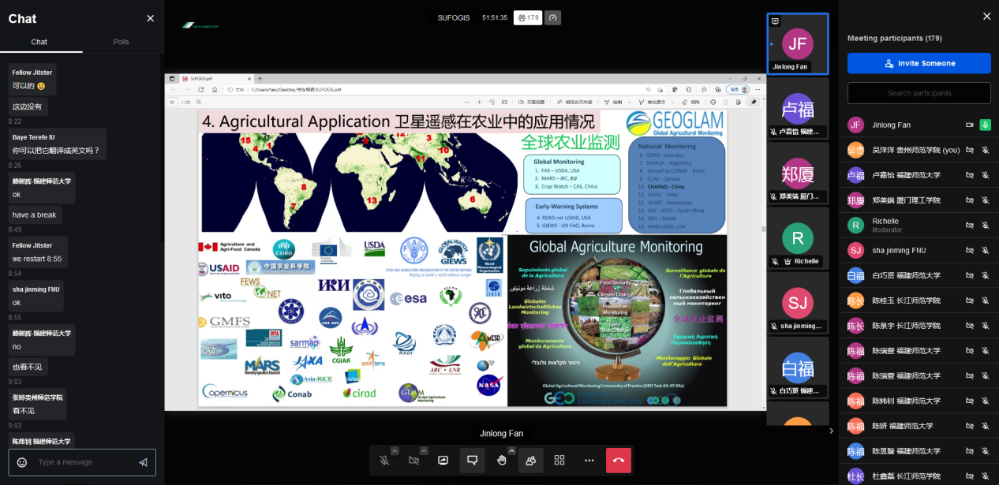Switch to tile view grid icon

tap(559, 461)
